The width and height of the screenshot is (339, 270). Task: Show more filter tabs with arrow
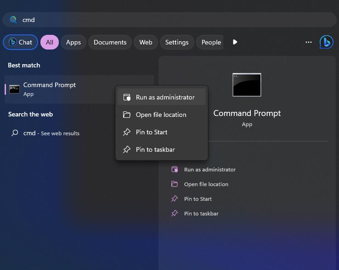coord(235,42)
